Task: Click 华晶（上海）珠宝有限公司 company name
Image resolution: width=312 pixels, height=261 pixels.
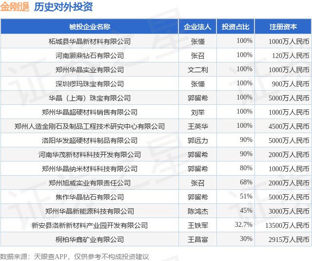Action: pos(90,98)
